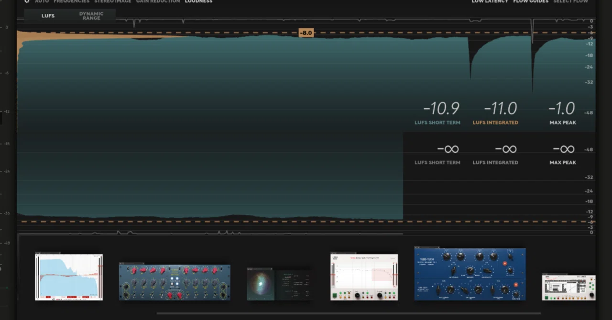This screenshot has width=612, height=320.
Task: Click upper LUFS SHORT TERM label
Action: (437, 123)
